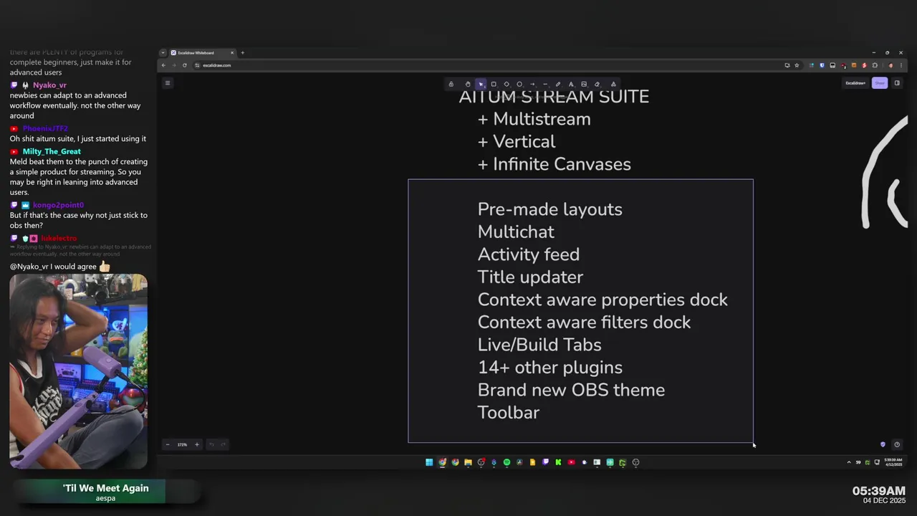The image size is (917, 516).
Task: Select the Selection arrow tool
Action: coord(481,84)
